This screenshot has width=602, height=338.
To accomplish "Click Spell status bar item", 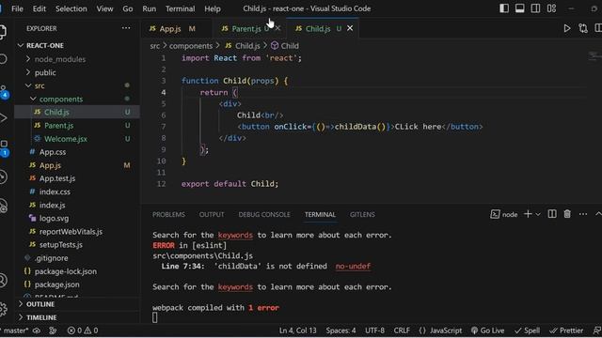I will [x=527, y=330].
